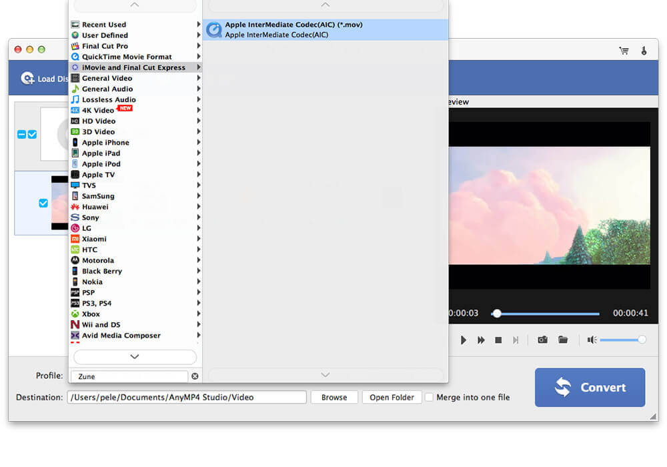Viewport: 667px width, 467px height.
Task: Select the PS3, PS4 category
Action: pos(135,304)
